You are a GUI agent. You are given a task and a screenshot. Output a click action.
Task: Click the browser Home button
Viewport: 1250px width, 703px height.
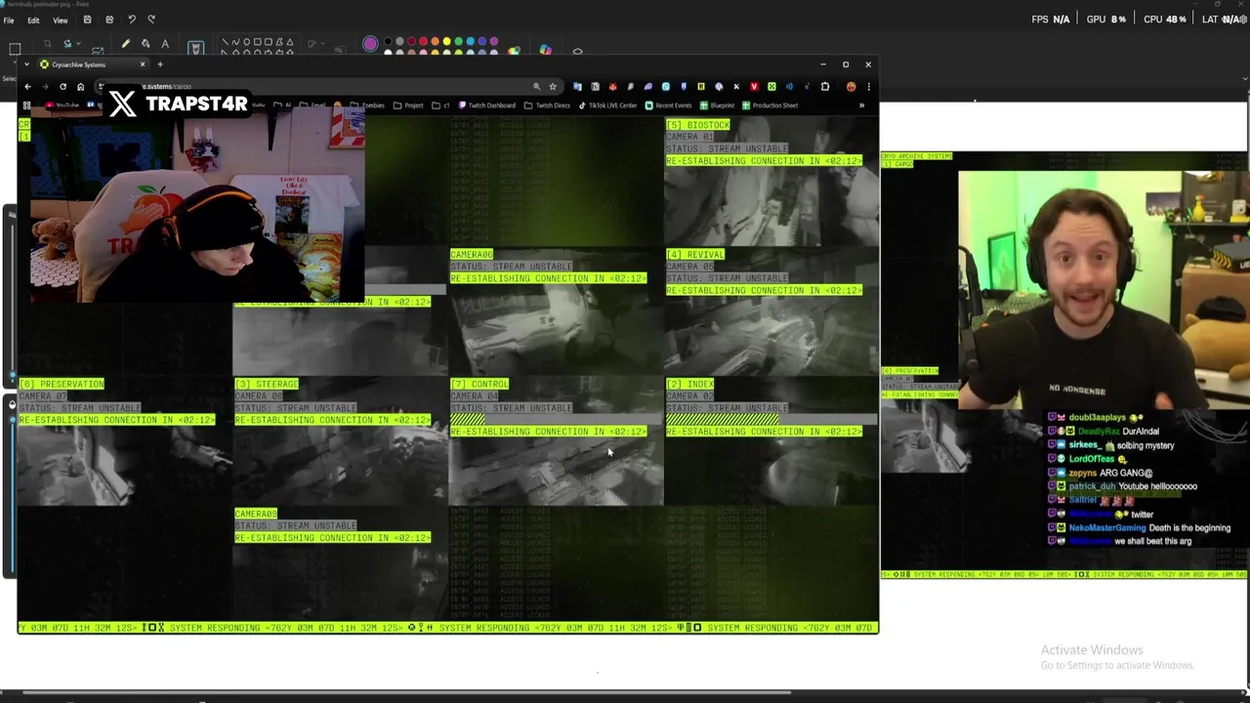pyautogui.click(x=80, y=87)
